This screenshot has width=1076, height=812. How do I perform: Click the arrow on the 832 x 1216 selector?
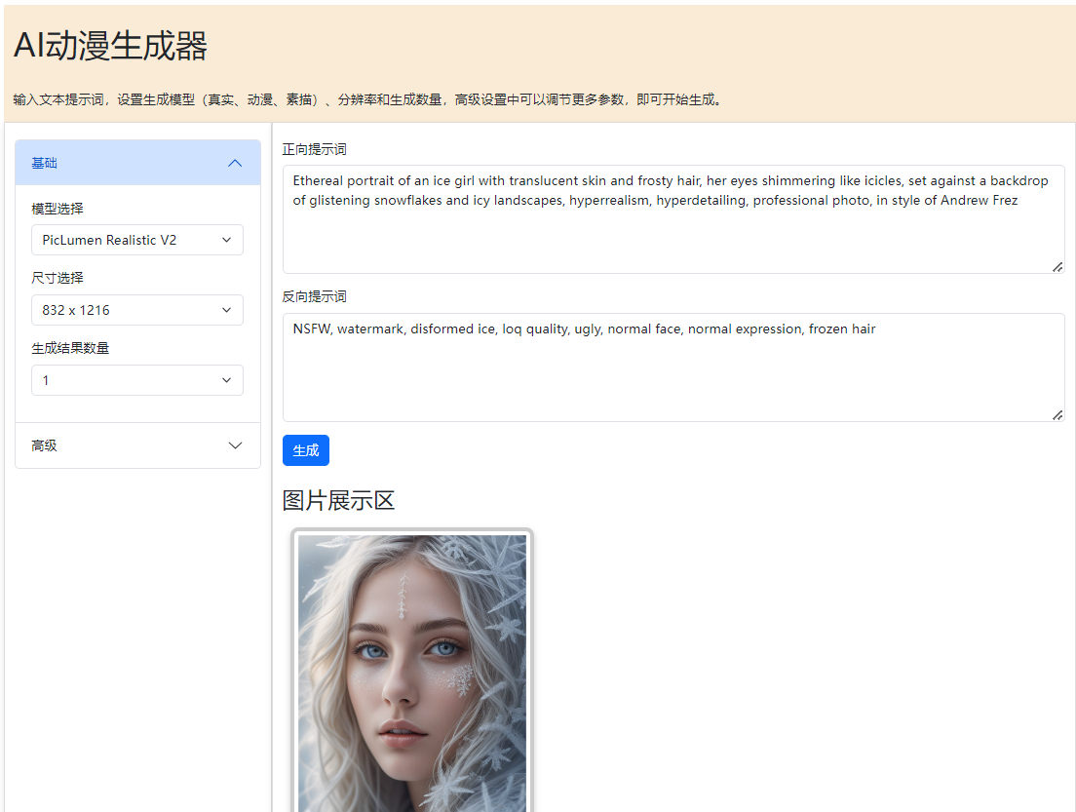pyautogui.click(x=227, y=310)
